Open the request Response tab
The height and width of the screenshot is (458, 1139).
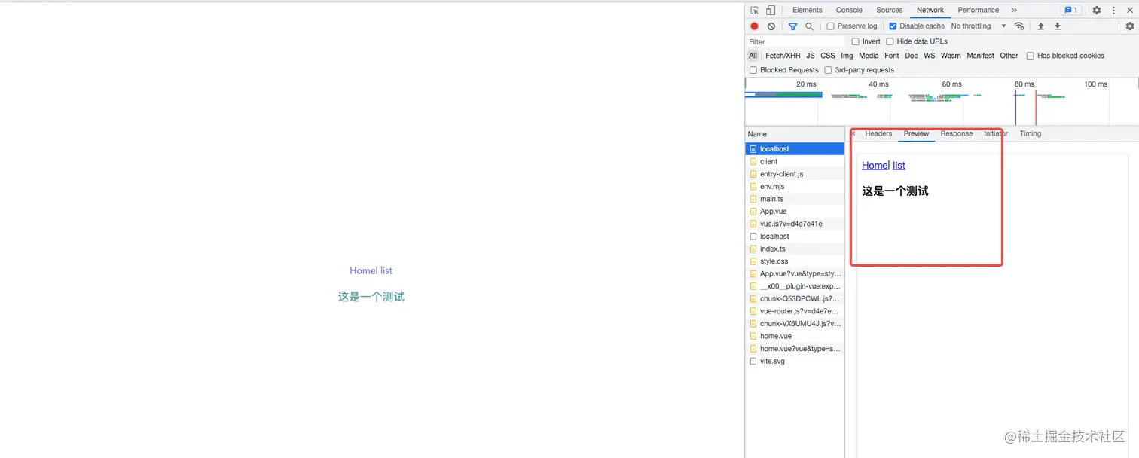pos(956,133)
